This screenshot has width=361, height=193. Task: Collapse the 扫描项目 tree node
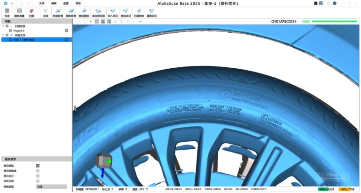2,26
